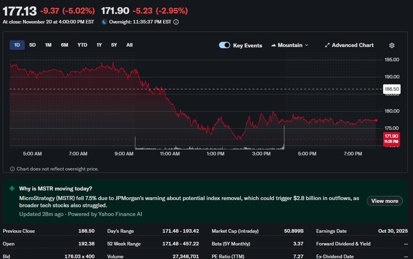Open chart settings gear icon
The width and height of the screenshot is (413, 259).
391,45
